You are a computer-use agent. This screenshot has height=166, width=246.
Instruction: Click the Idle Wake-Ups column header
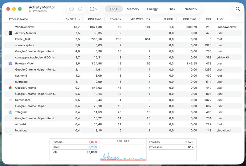140,19
